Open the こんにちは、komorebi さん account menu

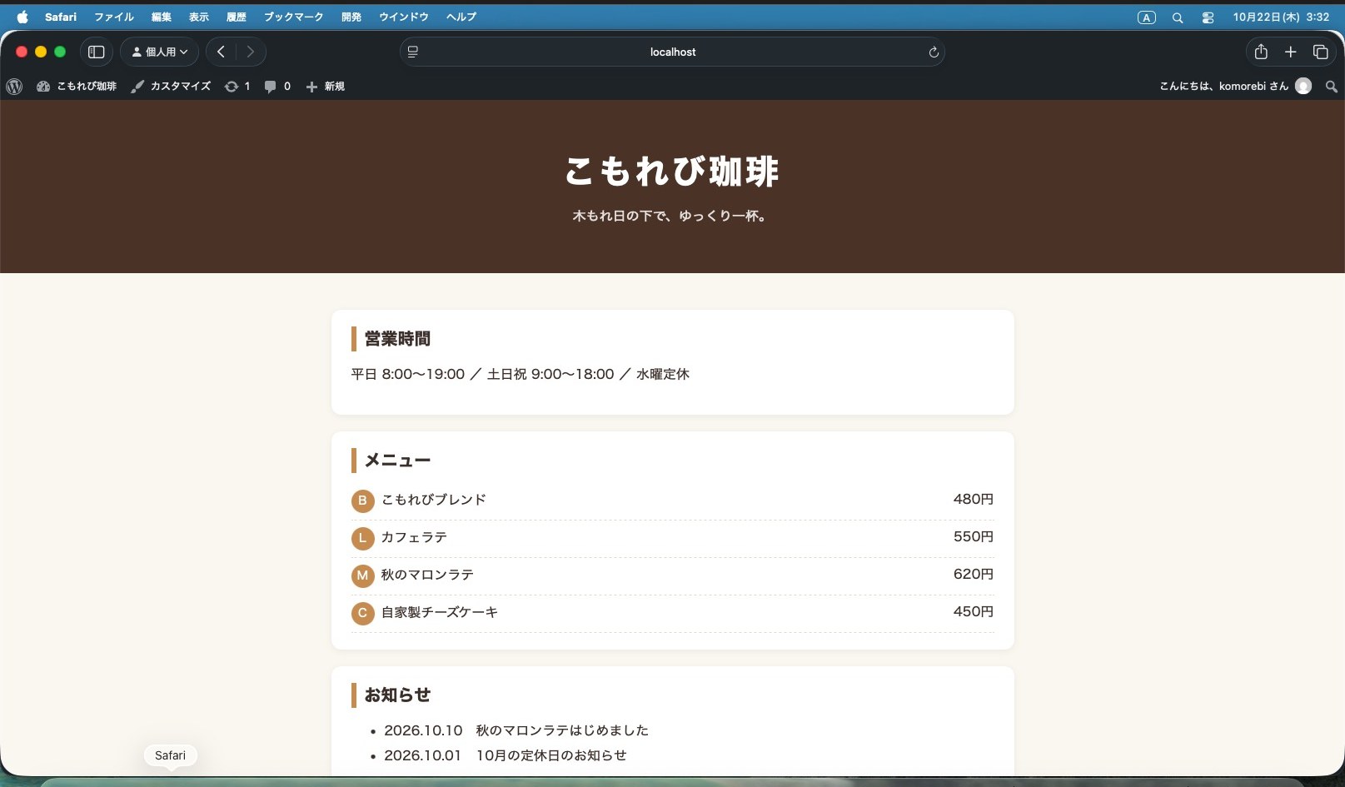coord(1235,87)
